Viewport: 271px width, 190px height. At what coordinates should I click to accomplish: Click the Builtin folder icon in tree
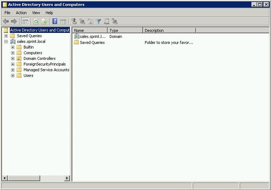19,47
